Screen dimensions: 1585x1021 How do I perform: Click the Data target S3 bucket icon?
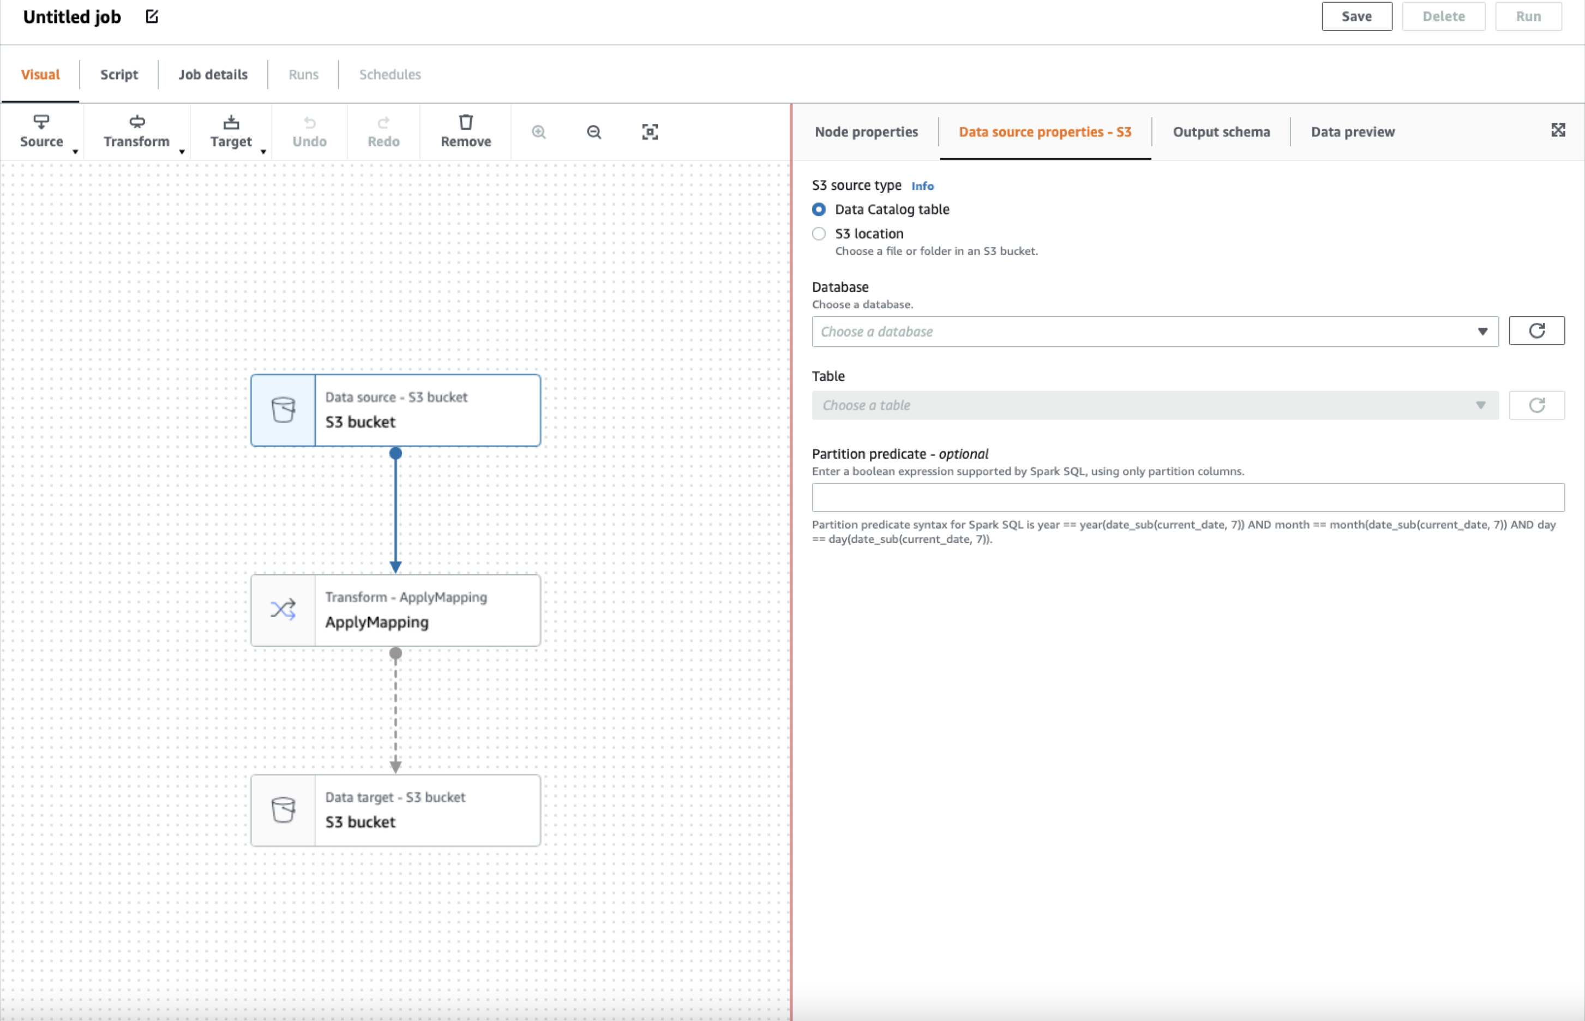(283, 810)
